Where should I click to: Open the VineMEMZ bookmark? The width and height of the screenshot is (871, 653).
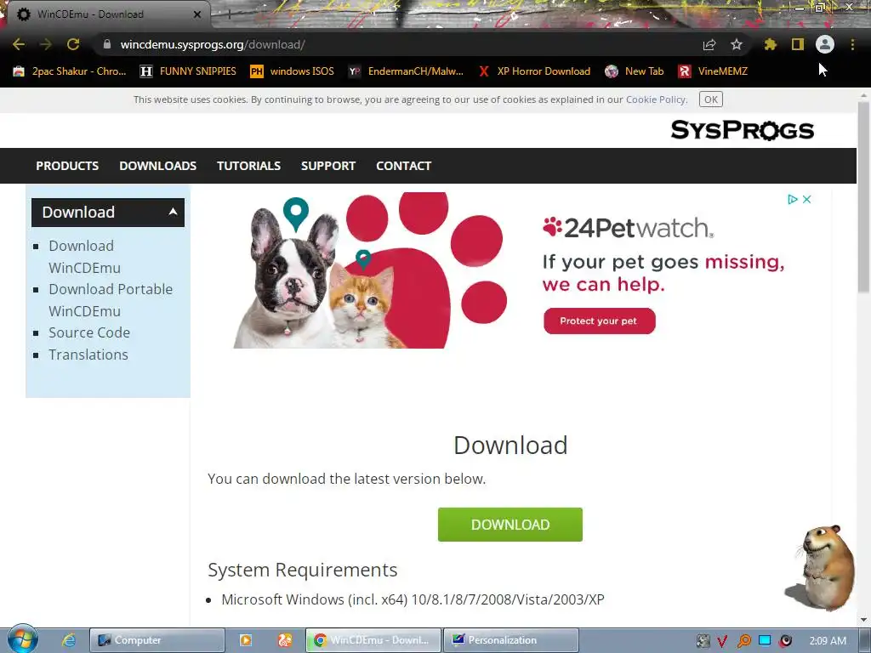[x=714, y=71]
